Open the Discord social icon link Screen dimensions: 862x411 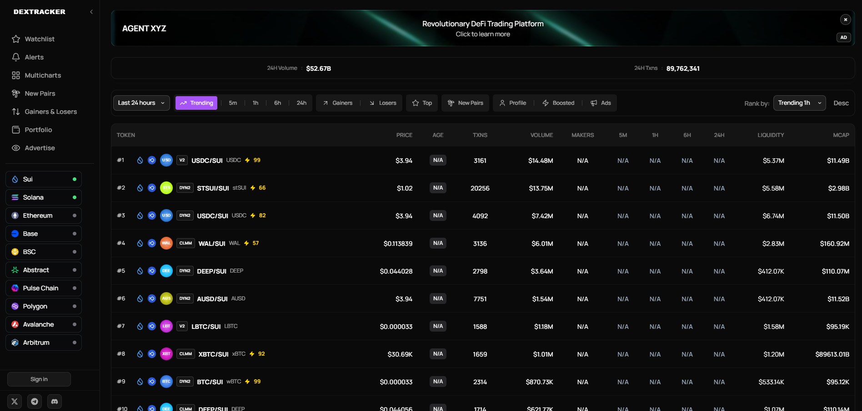coord(55,401)
